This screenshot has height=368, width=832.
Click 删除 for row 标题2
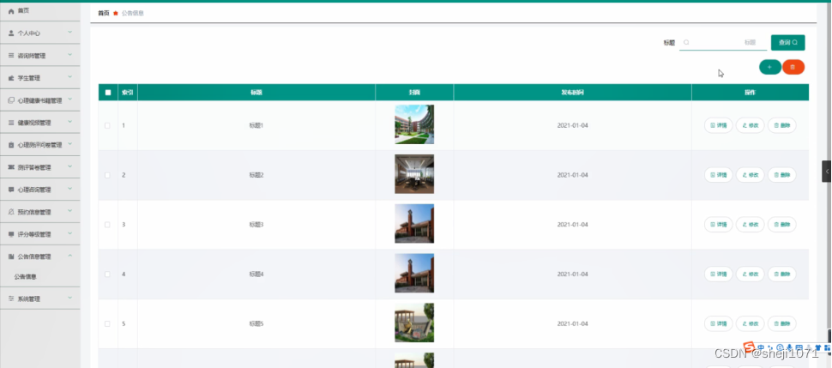pos(782,175)
